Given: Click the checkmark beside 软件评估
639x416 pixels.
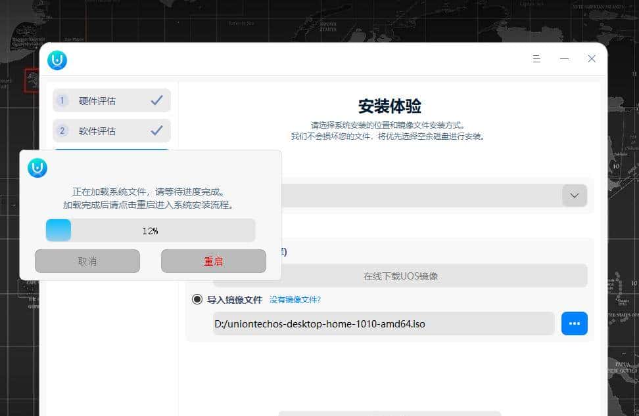Looking at the screenshot, I should pyautogui.click(x=156, y=131).
